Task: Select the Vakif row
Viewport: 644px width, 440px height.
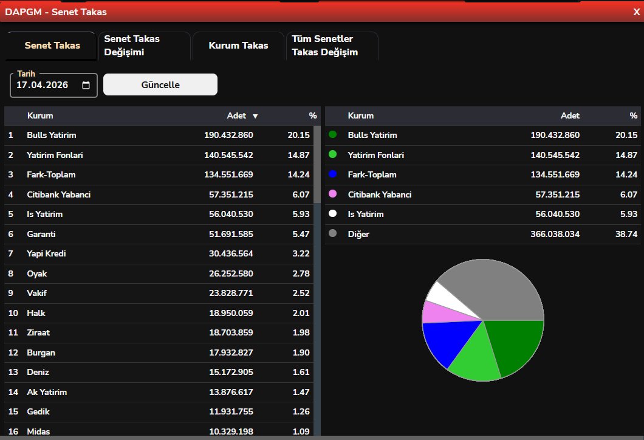Action: pos(159,293)
